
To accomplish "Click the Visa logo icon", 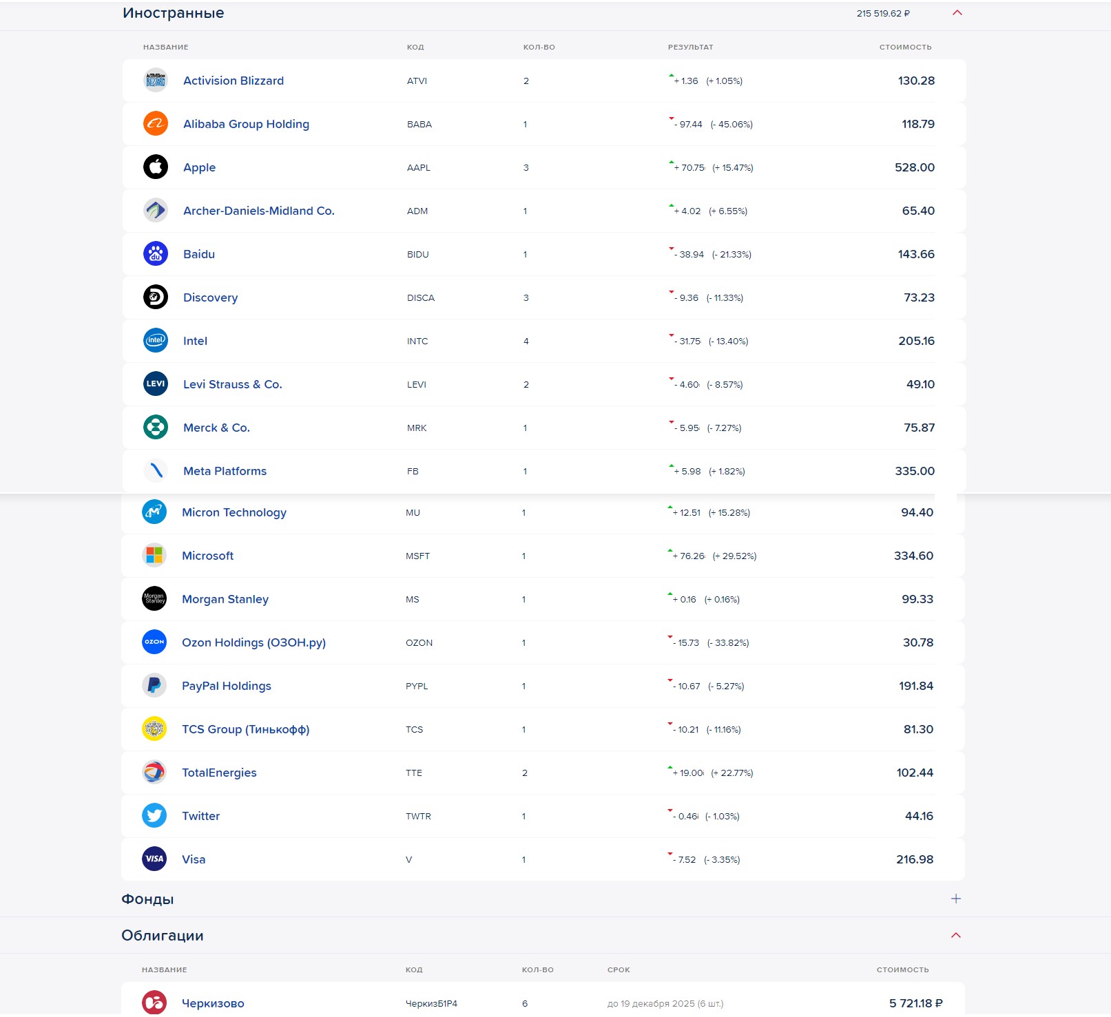I will [154, 859].
